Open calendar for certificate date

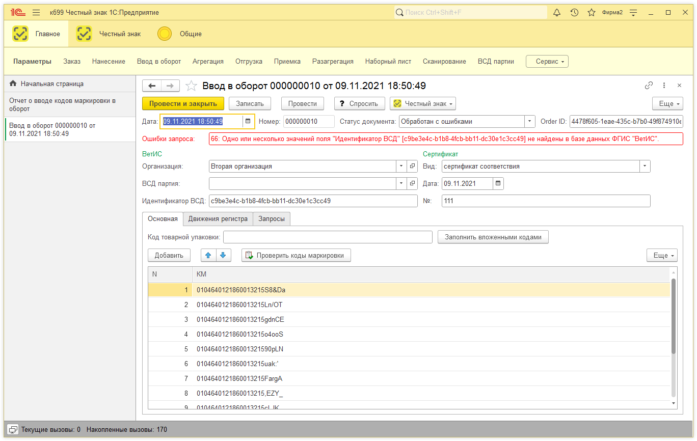click(x=498, y=183)
